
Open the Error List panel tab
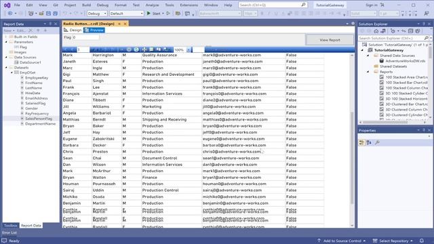coord(9,232)
